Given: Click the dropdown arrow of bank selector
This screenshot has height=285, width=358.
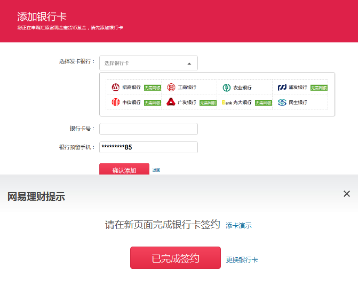Looking at the screenshot, I should pyautogui.click(x=189, y=64).
